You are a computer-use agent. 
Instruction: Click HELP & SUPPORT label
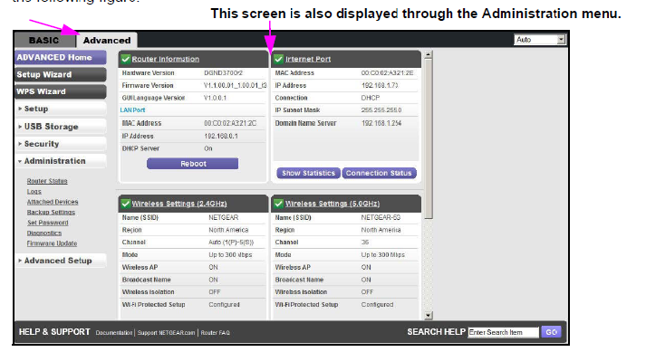coord(54,332)
